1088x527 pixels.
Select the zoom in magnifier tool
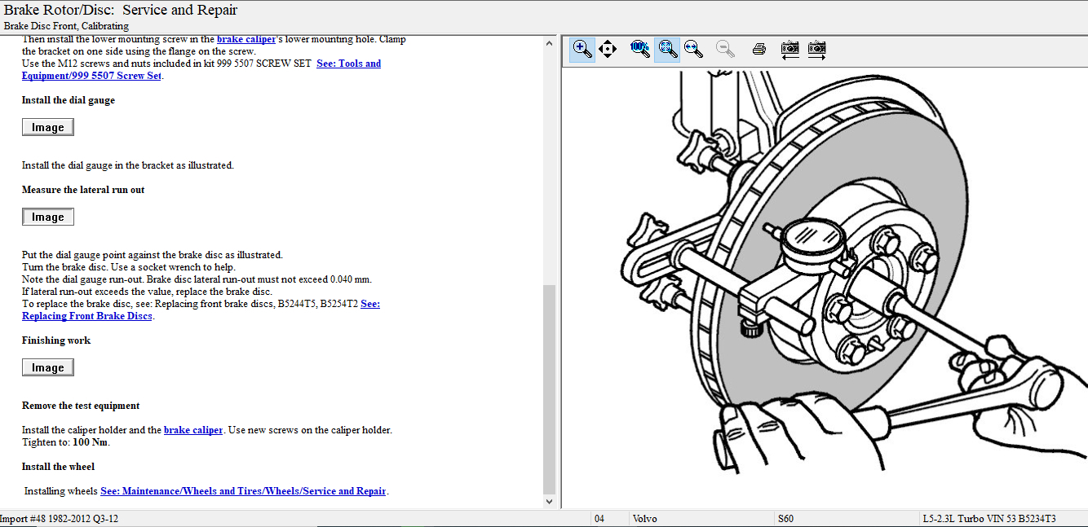pyautogui.click(x=582, y=49)
